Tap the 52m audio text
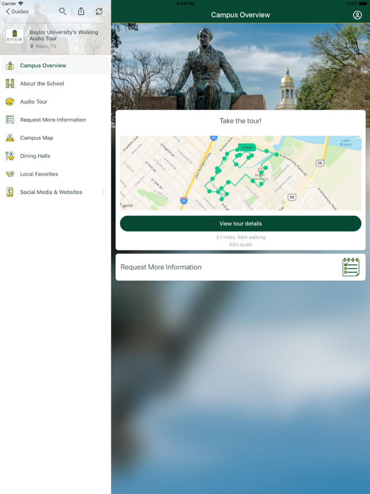The image size is (370, 494). pos(240,244)
